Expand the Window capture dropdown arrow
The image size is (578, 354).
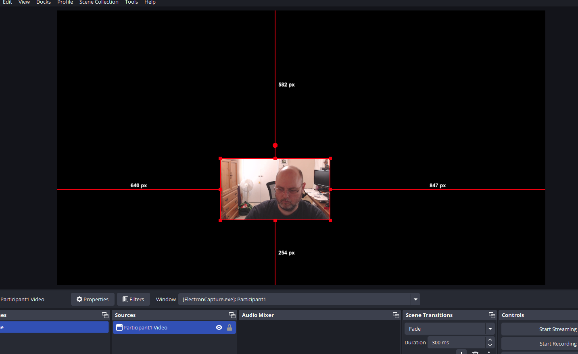click(415, 299)
